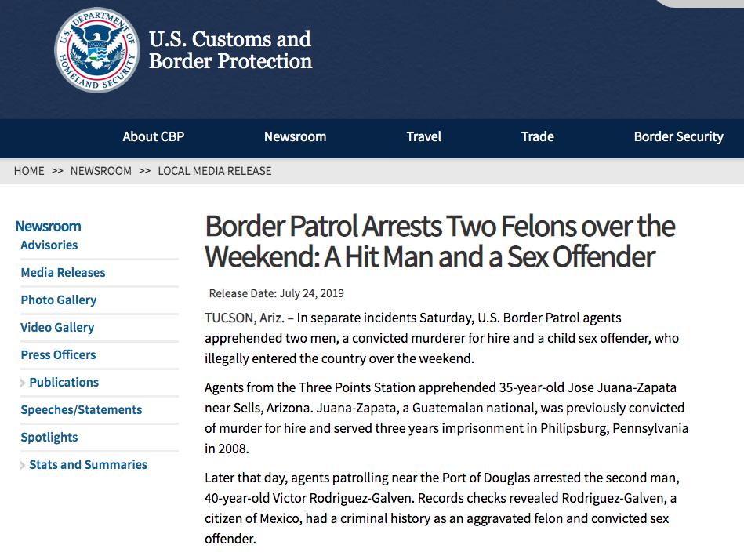Screen dimensions: 744x556
Task: Click the Newsroom sidebar heading
Action: click(x=48, y=227)
